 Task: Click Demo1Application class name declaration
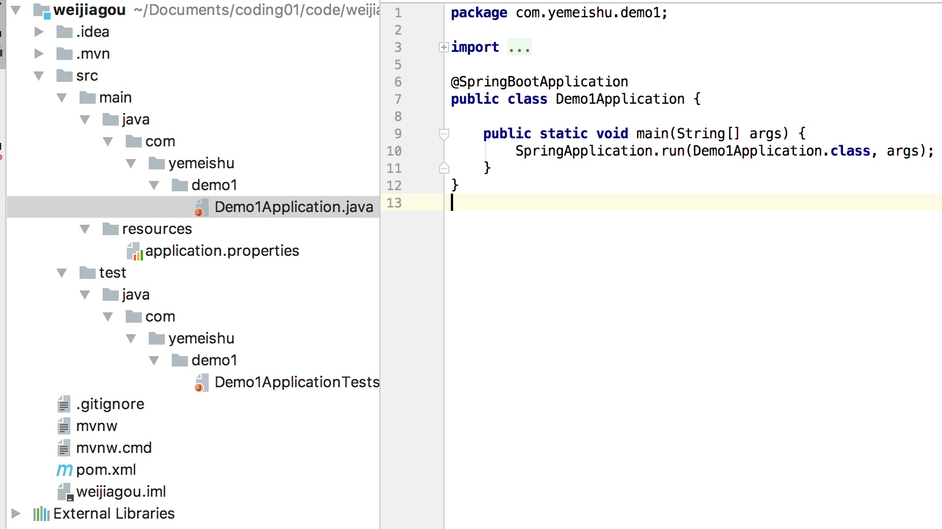(620, 99)
